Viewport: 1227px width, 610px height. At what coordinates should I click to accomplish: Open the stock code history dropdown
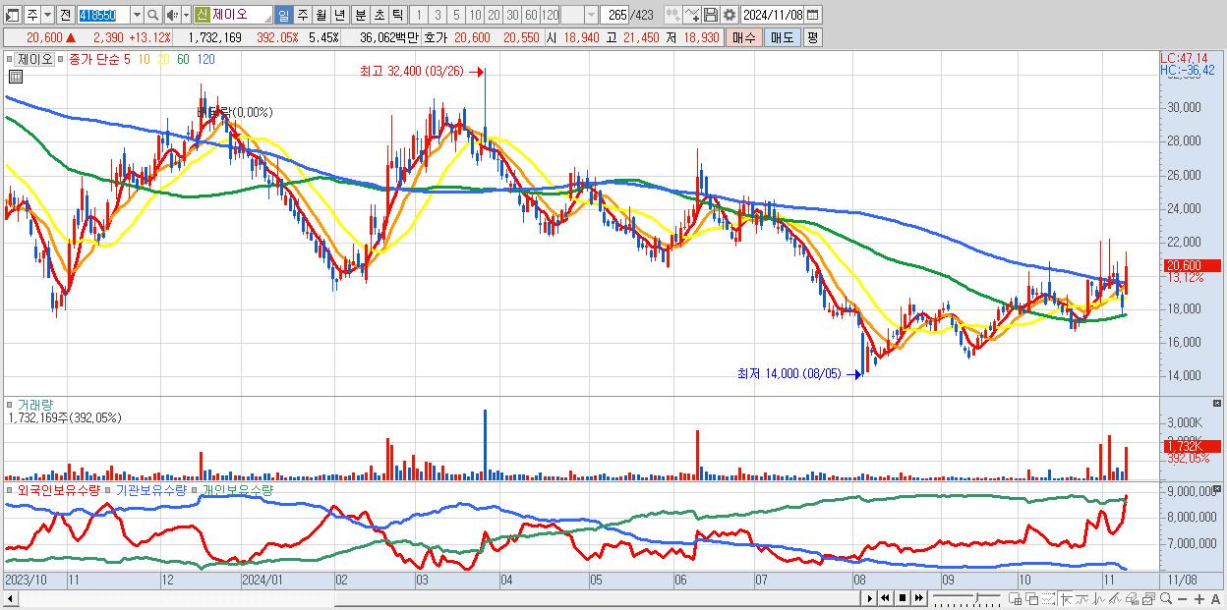pos(137,16)
